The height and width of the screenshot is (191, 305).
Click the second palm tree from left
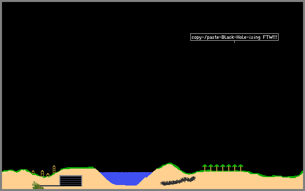point(211,168)
